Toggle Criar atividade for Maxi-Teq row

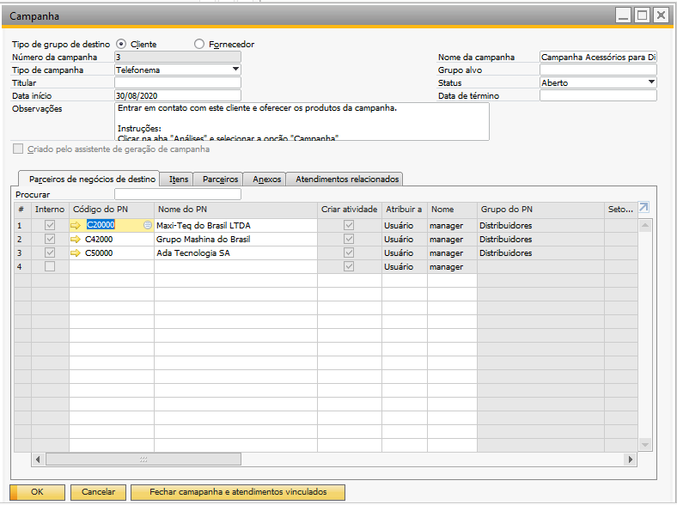tap(349, 225)
